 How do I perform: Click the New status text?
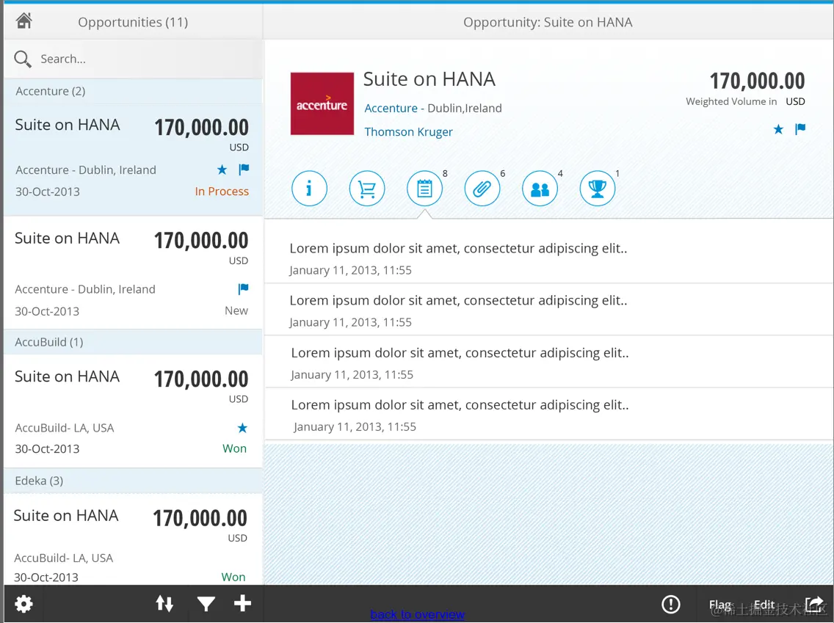236,310
